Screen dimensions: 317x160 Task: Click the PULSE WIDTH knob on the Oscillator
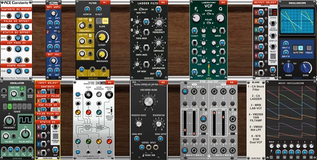point(25,134)
